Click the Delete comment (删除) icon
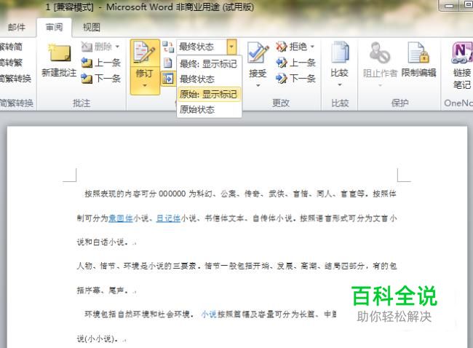Image resolution: width=473 pixels, height=348 pixels. tap(87, 47)
